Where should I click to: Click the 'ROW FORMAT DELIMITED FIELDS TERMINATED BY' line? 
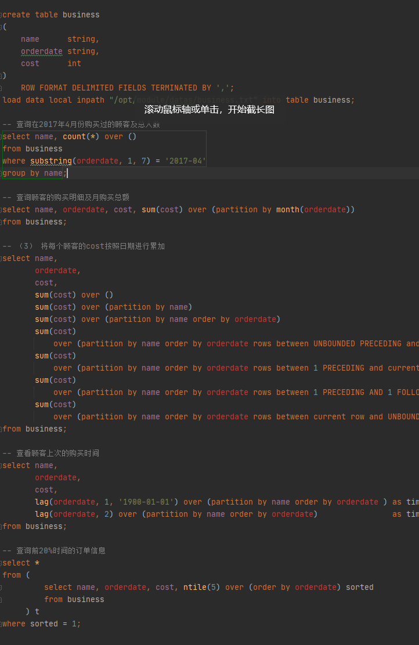click(x=128, y=88)
